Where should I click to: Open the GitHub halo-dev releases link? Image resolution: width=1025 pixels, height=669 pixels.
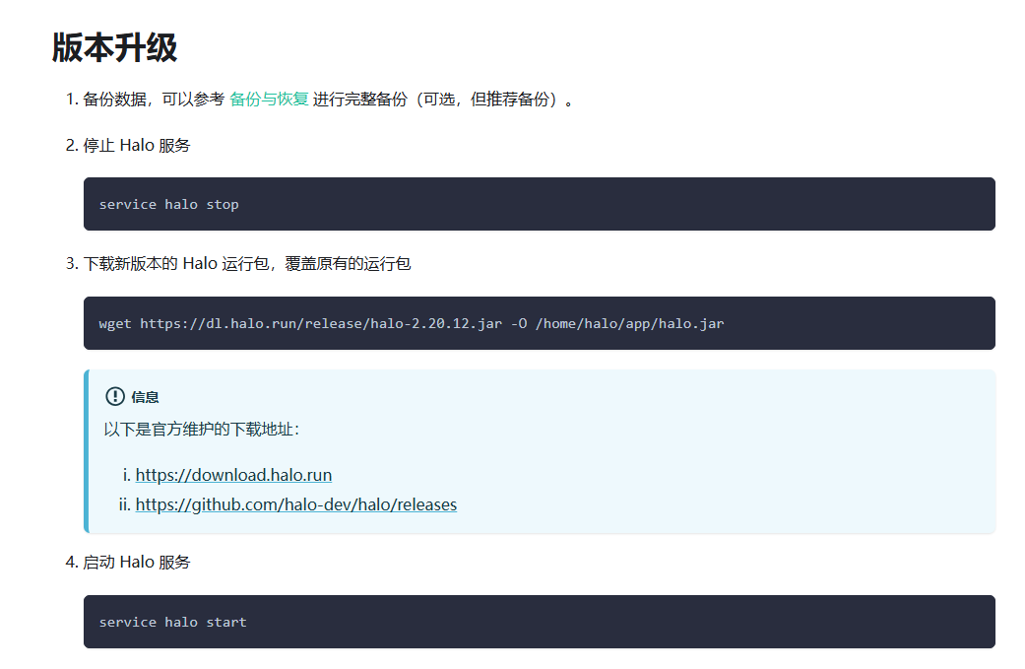click(295, 504)
